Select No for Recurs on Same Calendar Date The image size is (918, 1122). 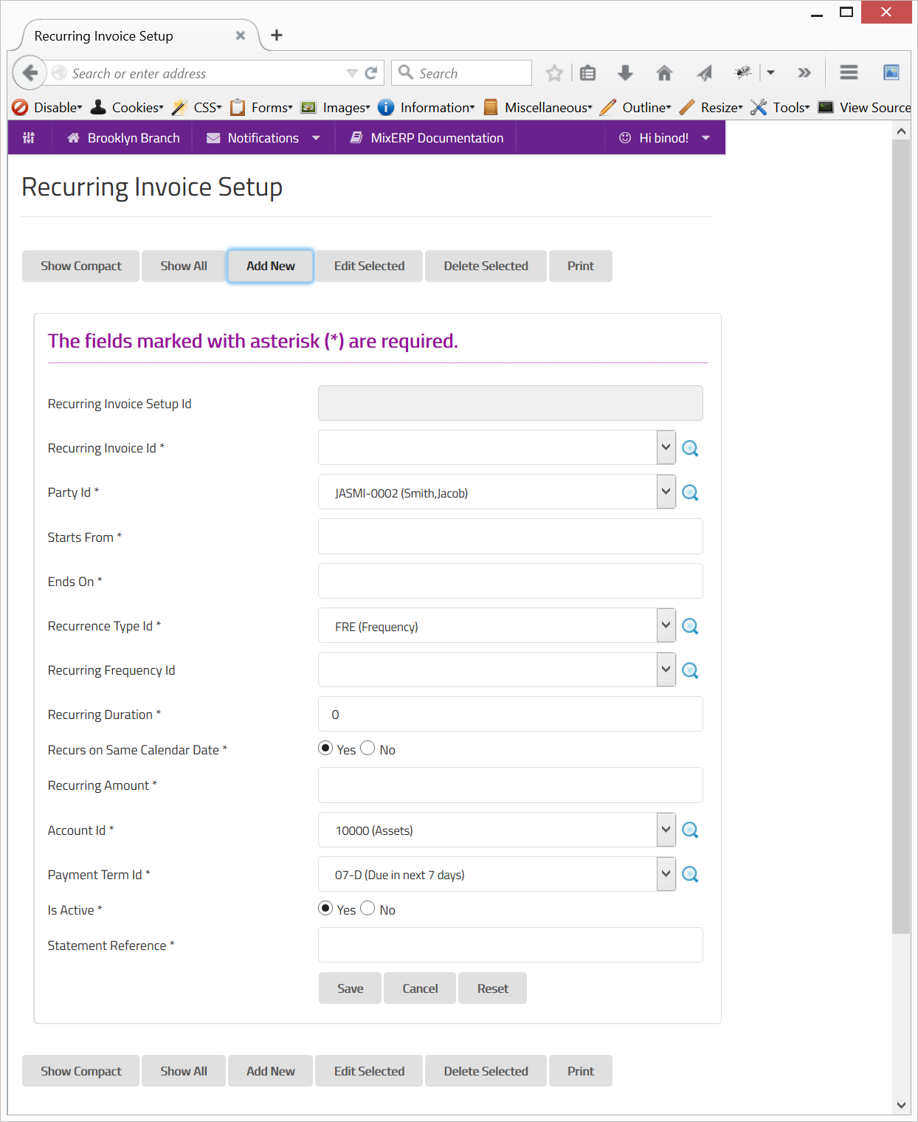[367, 748]
